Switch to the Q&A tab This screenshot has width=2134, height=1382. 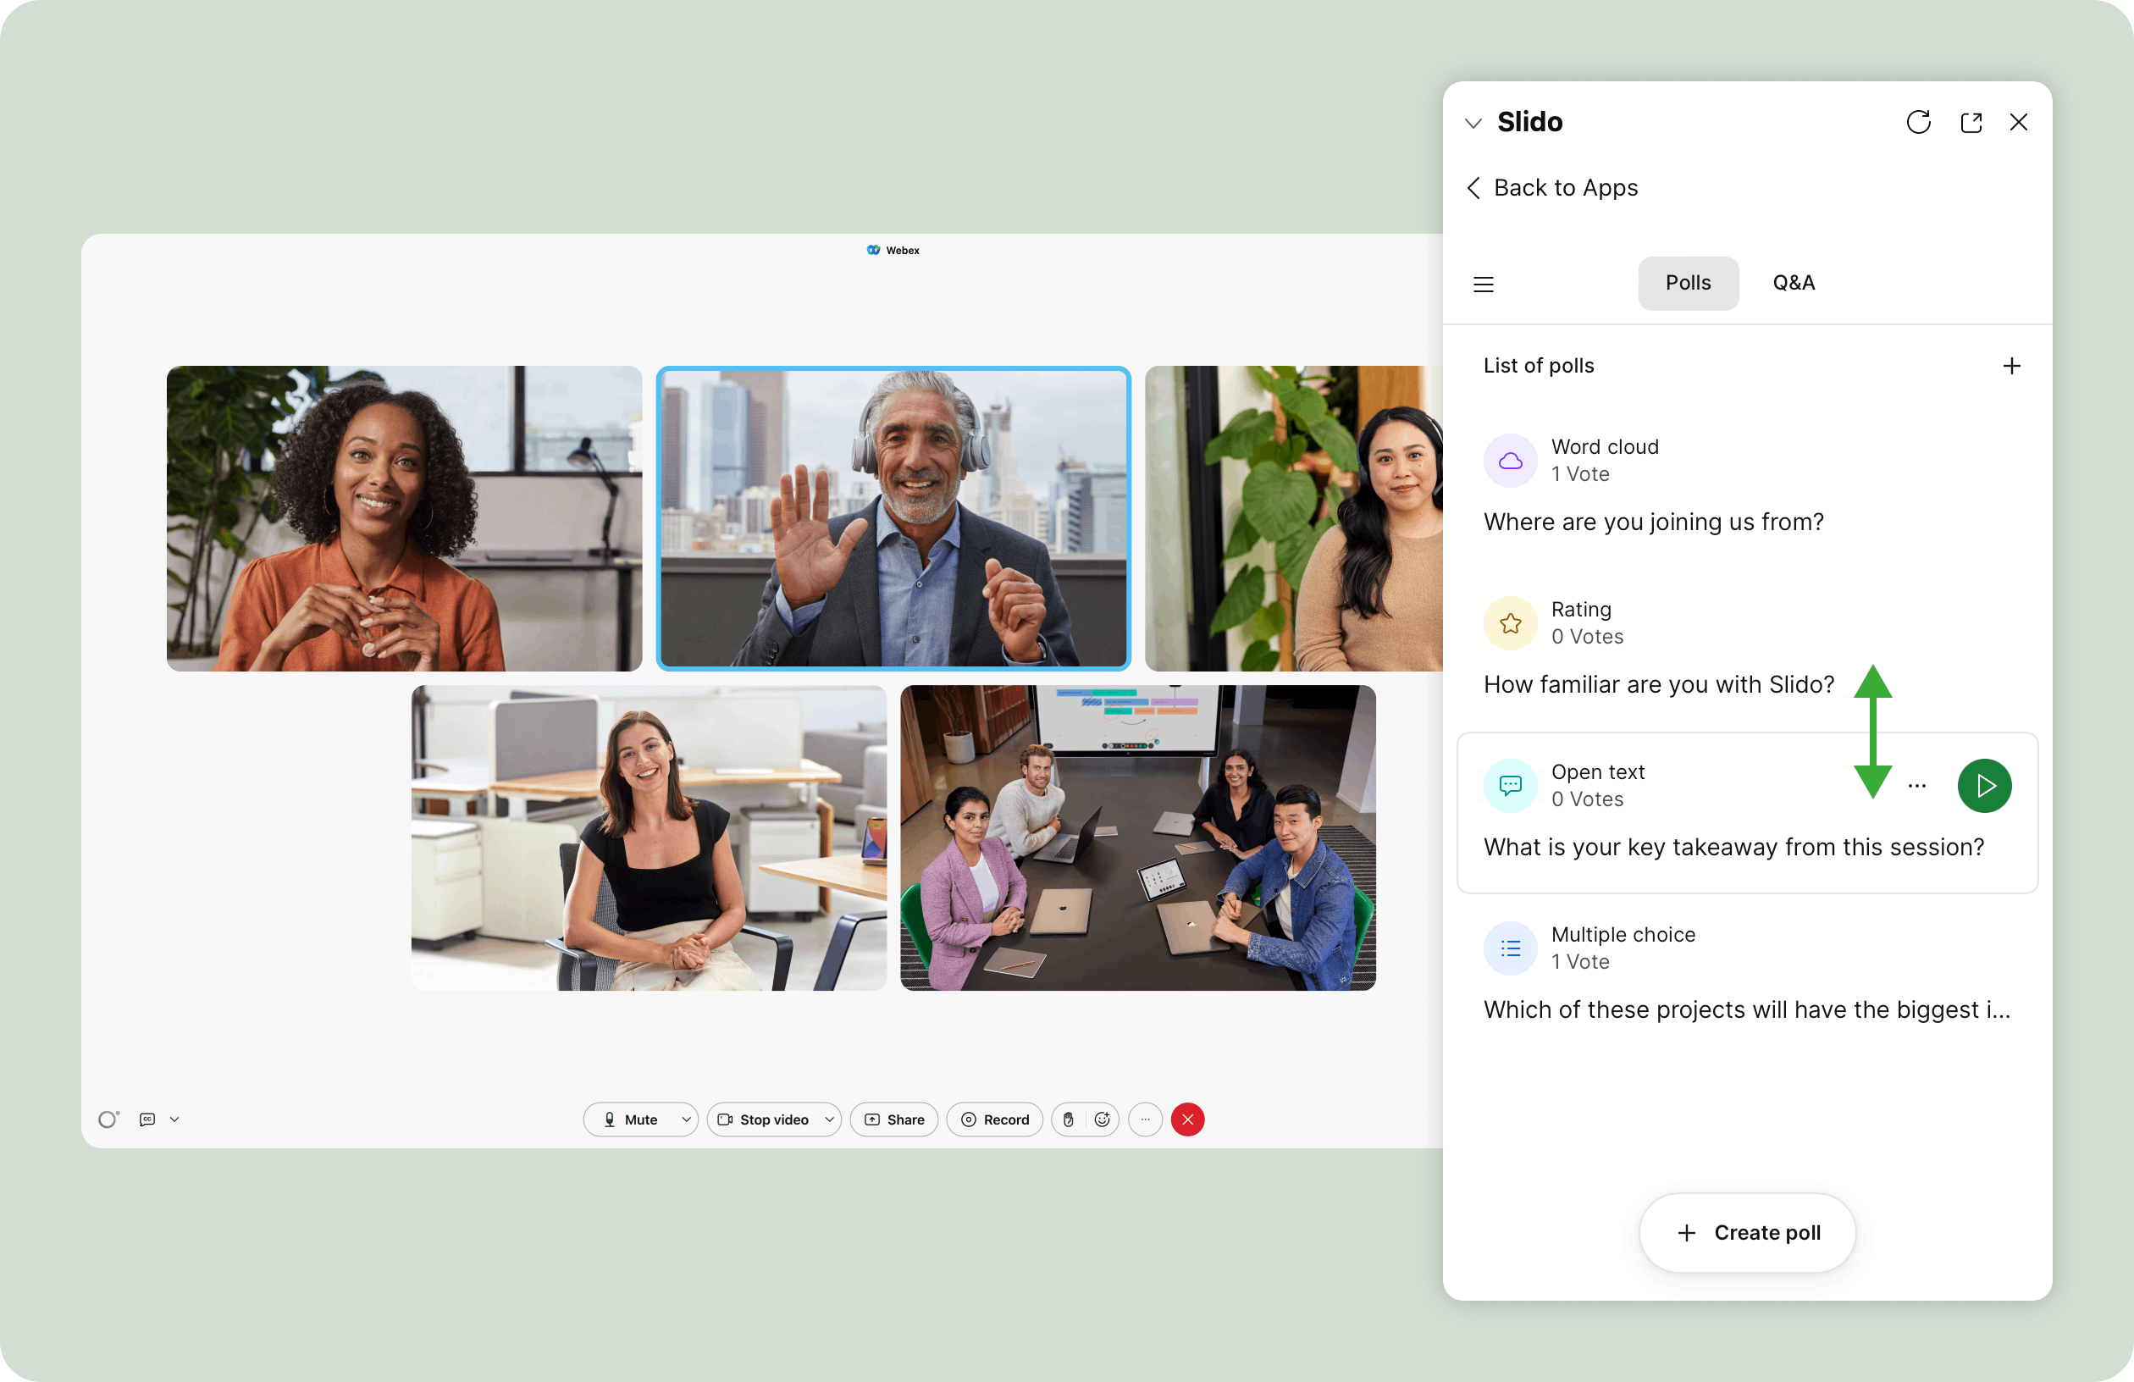[x=1794, y=281]
